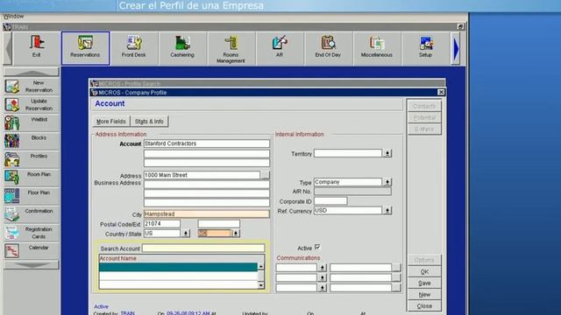Viewport: 561px width, 315px height.
Task: Click the first Communications value field
Action: [x=360, y=268]
